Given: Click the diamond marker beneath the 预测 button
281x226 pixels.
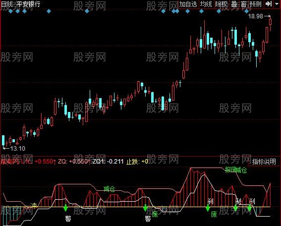Looking at the screenshot, I should (247, 11).
